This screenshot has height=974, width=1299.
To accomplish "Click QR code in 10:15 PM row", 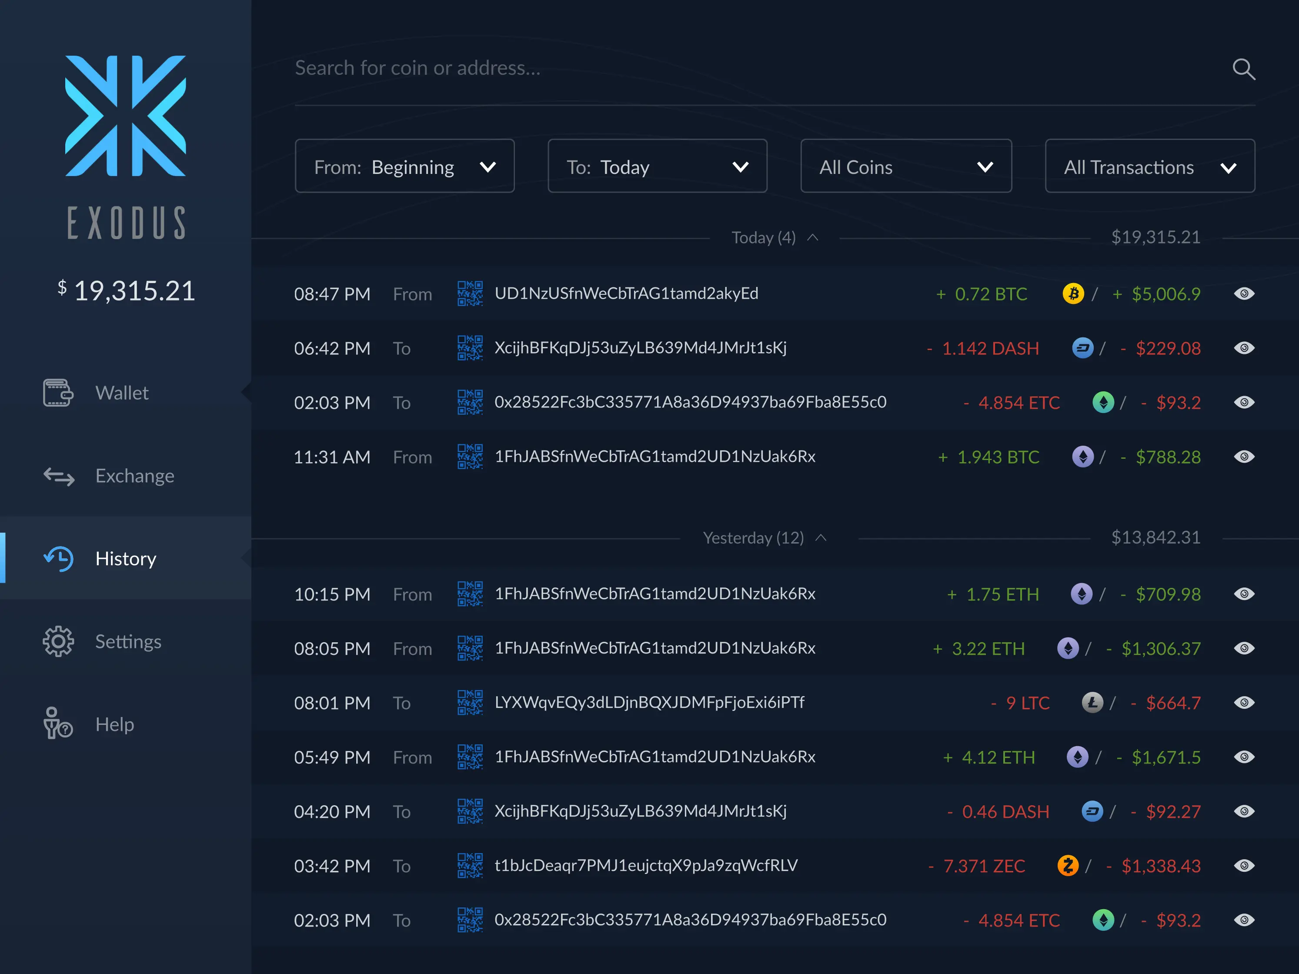I will coord(470,594).
